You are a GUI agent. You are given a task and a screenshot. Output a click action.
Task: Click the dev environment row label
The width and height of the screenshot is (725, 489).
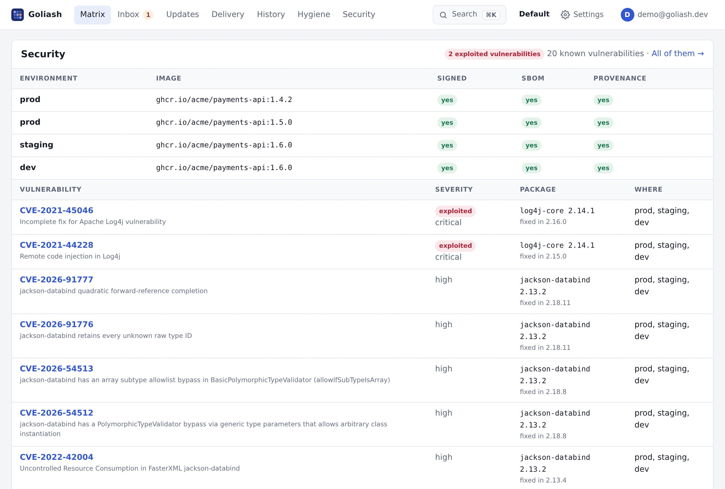(x=28, y=168)
